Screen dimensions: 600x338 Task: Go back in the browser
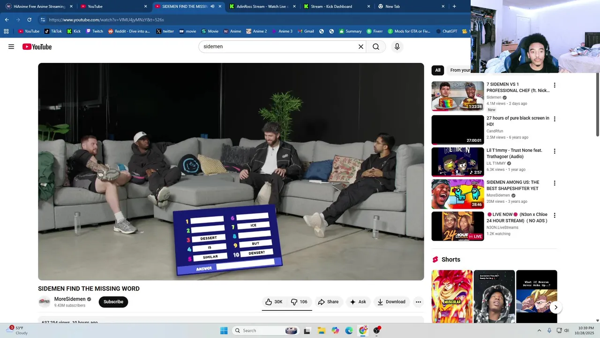[x=7, y=20]
